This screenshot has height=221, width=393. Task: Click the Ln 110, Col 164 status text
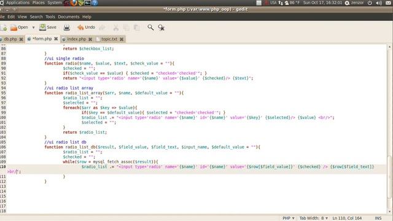coord(347,219)
